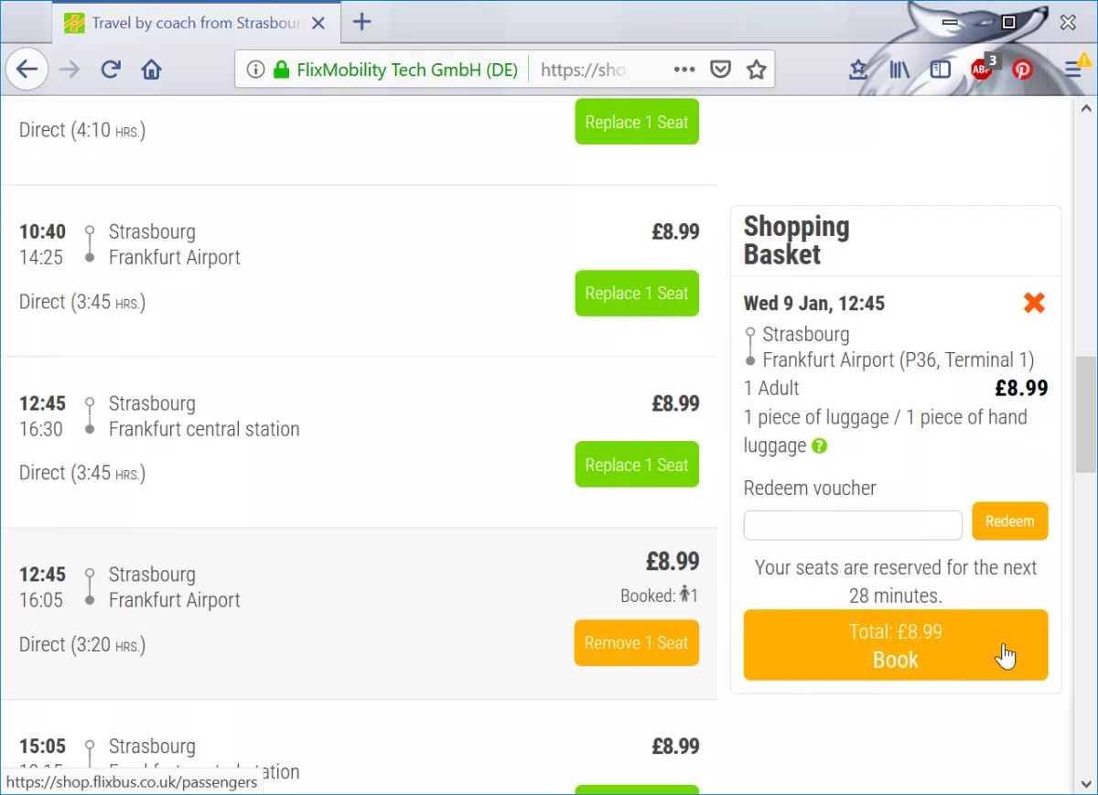Image resolution: width=1098 pixels, height=795 pixels.
Task: Replace 1 Seat for the 4:10 hrs trip
Action: point(637,122)
